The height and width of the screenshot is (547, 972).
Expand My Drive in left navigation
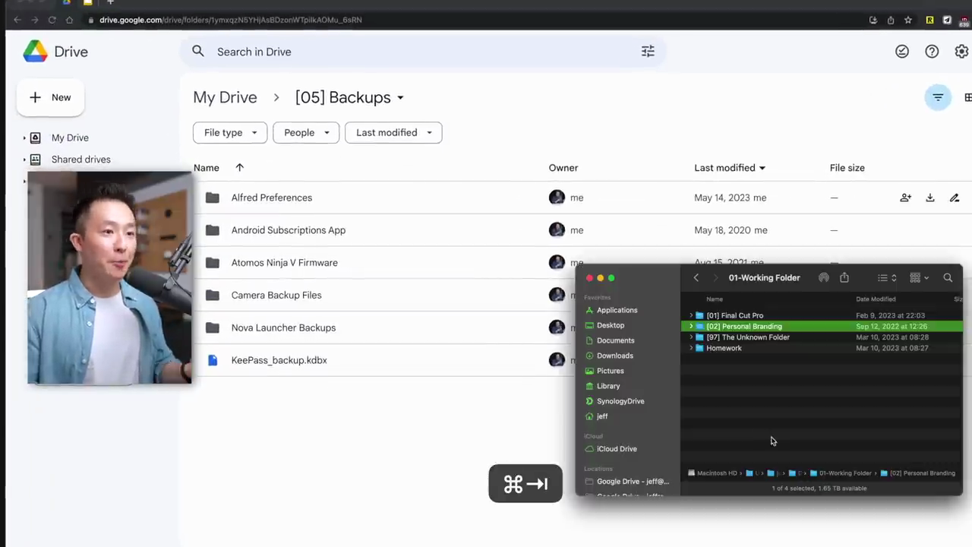pos(24,138)
